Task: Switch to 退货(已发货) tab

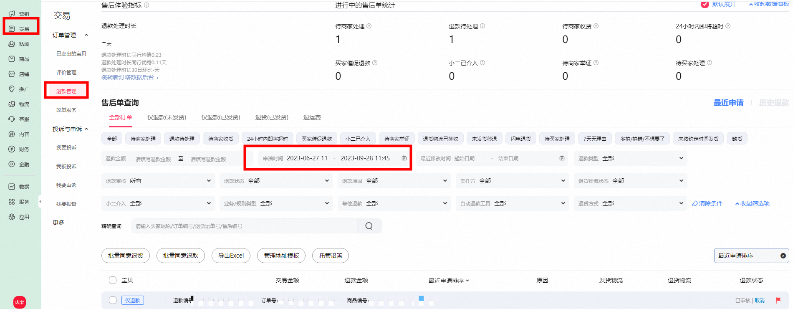Action: coord(272,117)
